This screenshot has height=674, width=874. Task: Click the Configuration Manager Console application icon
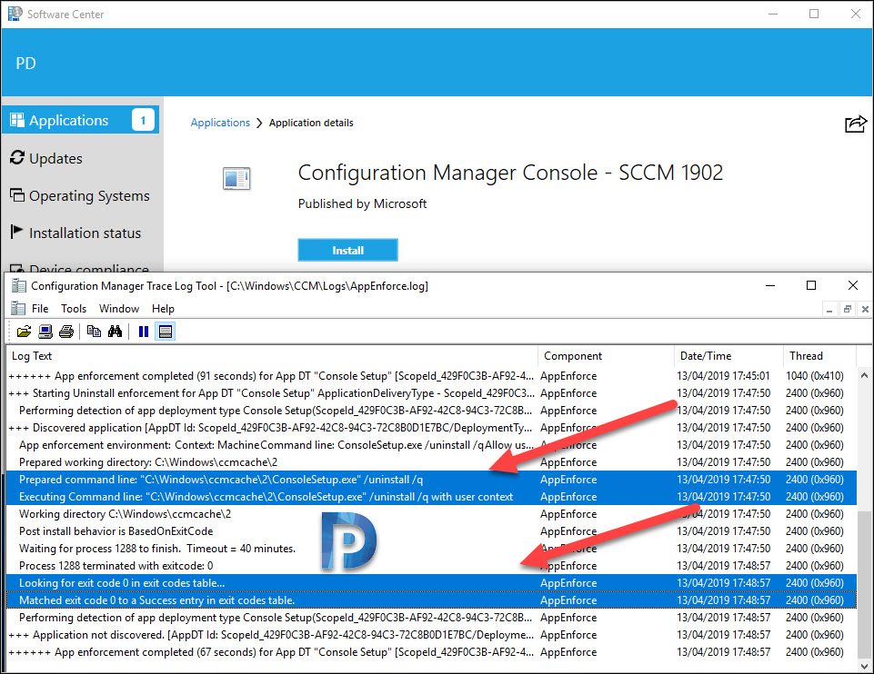(x=236, y=178)
